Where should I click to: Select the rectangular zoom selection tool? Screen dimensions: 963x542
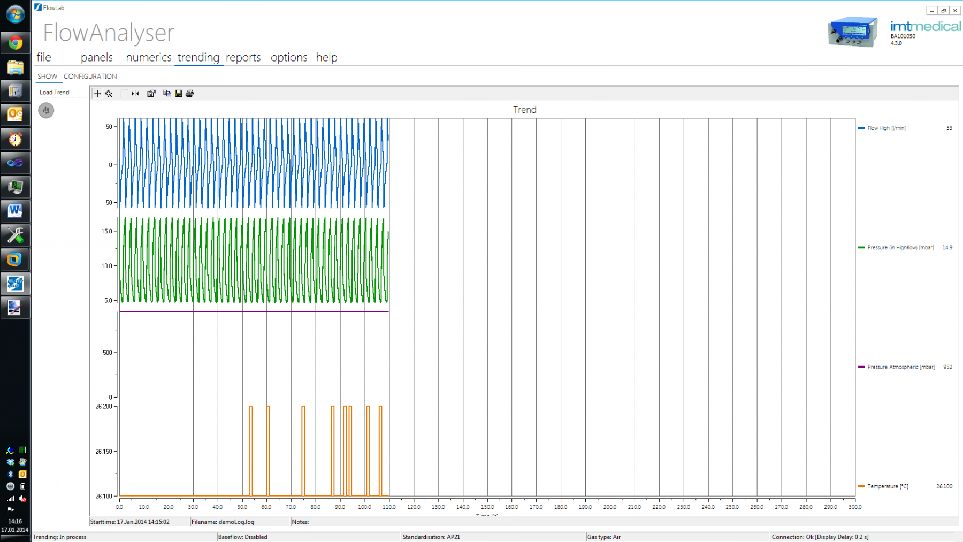[125, 94]
